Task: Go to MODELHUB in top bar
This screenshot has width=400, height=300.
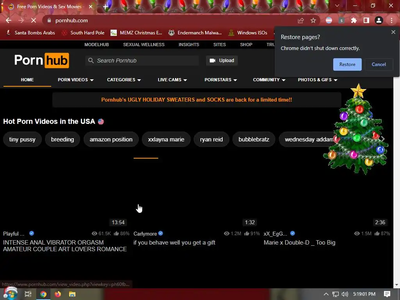Action: click(96, 45)
